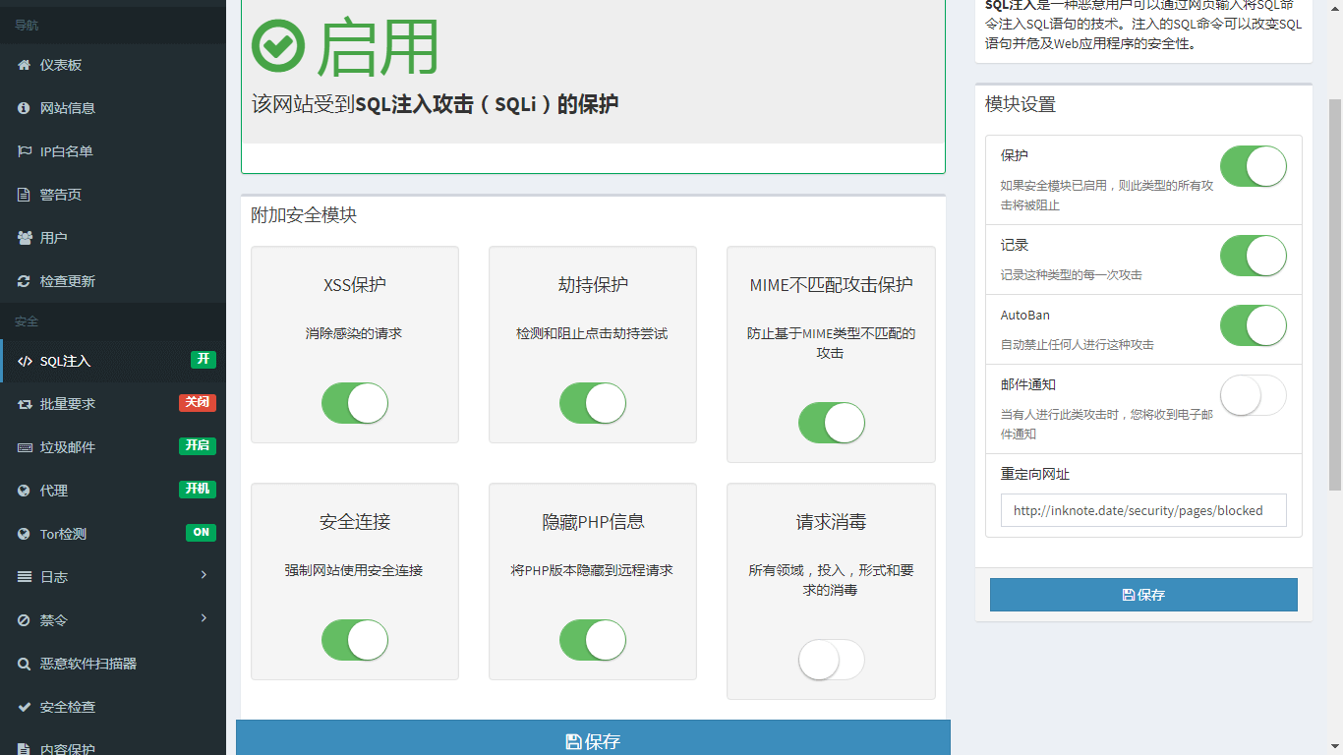The image size is (1343, 755).
Task: Enable the 请求消毒 switch
Action: [832, 660]
